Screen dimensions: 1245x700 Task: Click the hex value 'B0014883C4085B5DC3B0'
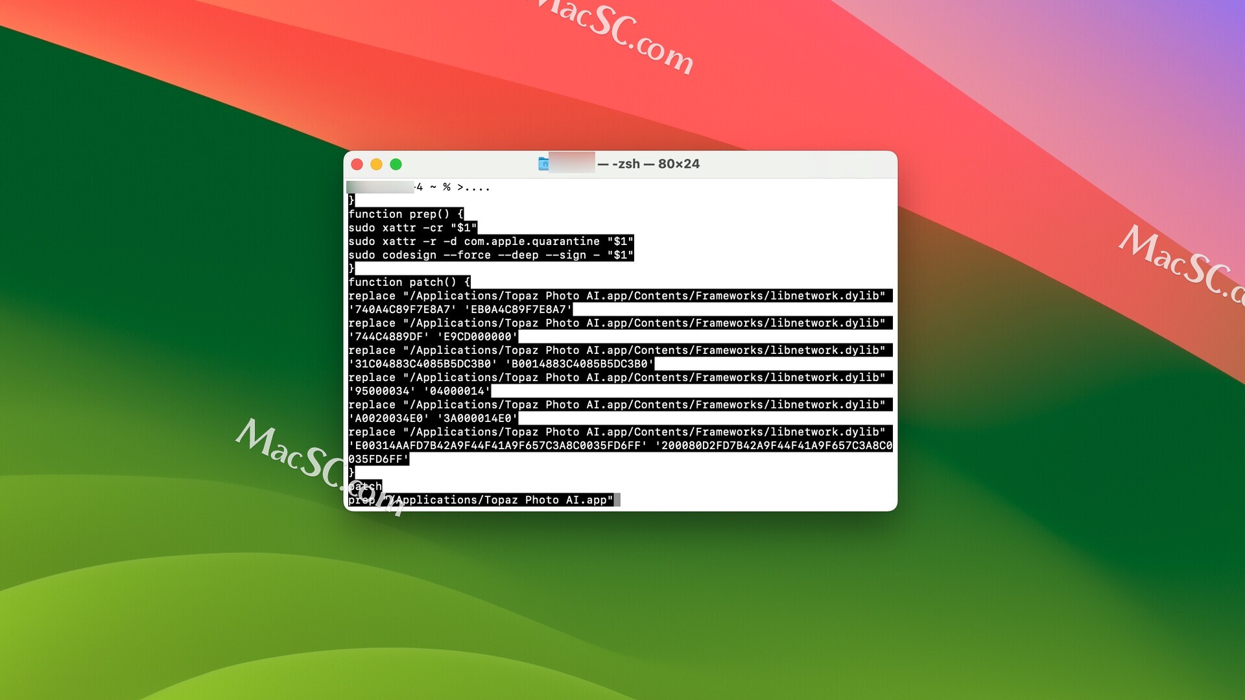(x=580, y=364)
